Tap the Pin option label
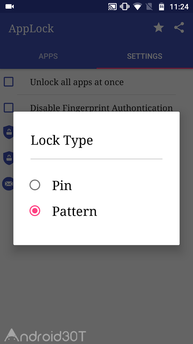 coord(62,186)
